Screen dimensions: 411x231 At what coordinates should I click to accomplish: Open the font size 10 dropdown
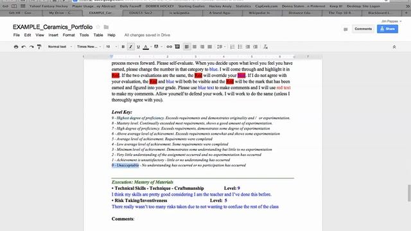(x=111, y=47)
